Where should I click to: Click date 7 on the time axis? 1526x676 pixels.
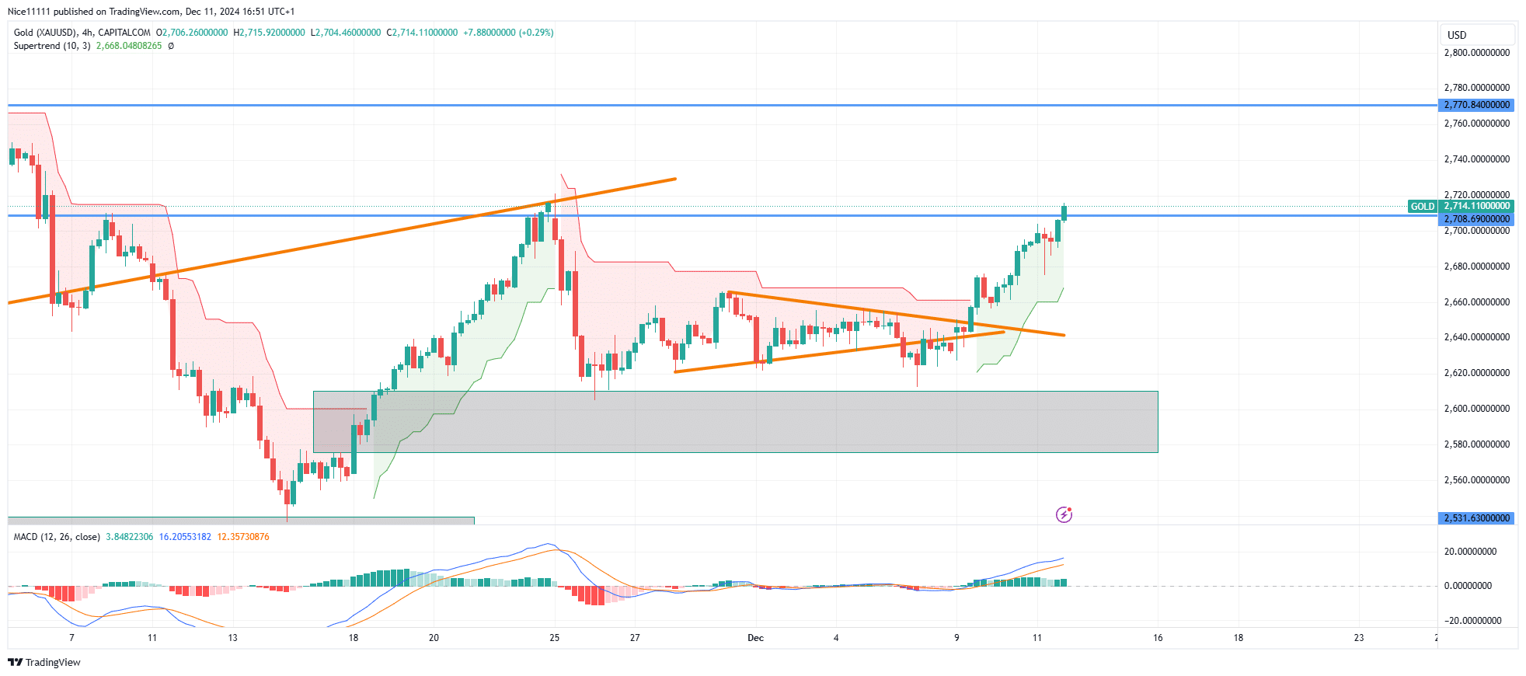point(72,638)
